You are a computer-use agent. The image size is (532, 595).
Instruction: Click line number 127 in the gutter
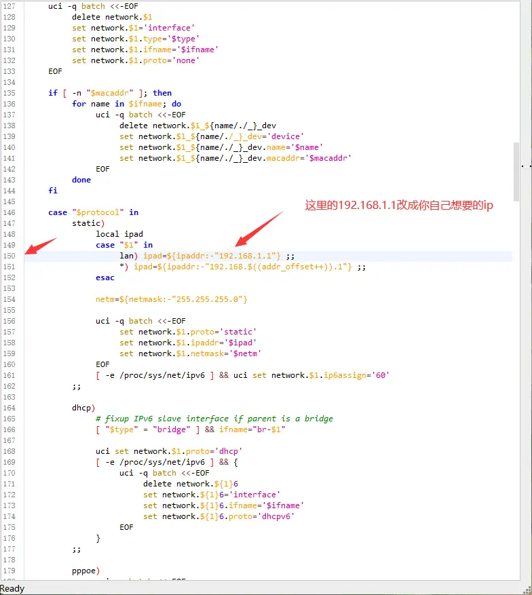[9, 7]
